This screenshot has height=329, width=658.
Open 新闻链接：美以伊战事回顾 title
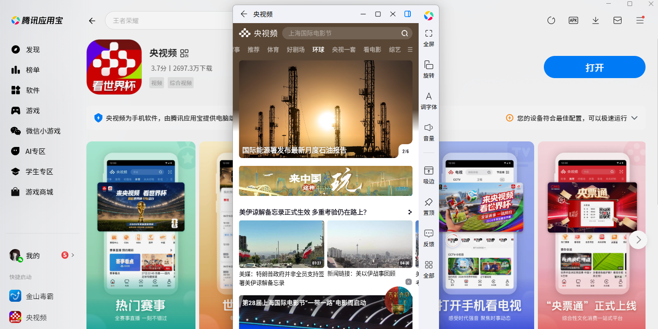[x=361, y=274]
